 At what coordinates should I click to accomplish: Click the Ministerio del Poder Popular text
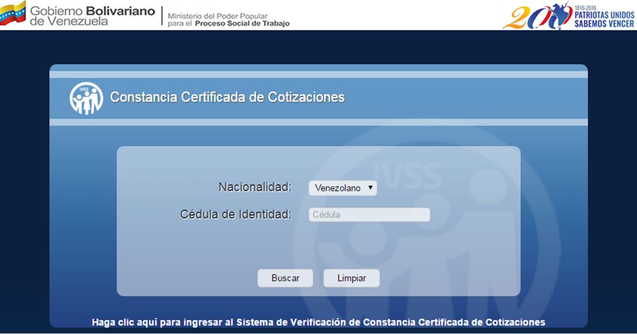(218, 16)
